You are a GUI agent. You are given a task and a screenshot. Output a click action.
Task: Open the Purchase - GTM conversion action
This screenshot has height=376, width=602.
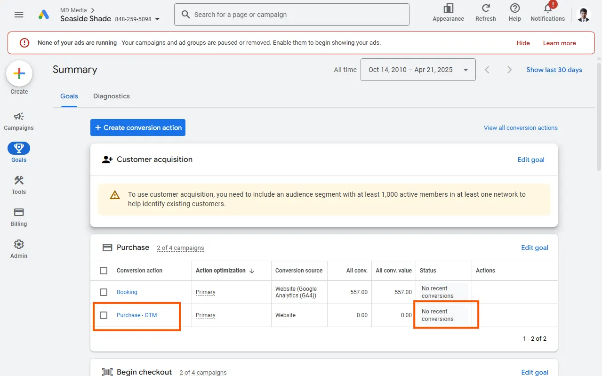click(x=137, y=315)
